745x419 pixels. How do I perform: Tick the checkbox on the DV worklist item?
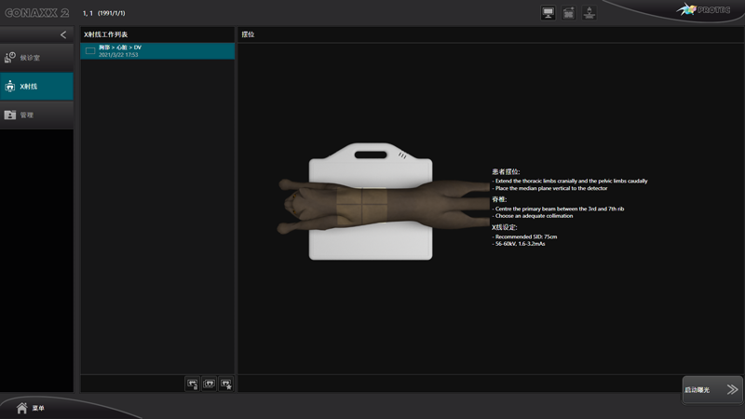point(90,51)
